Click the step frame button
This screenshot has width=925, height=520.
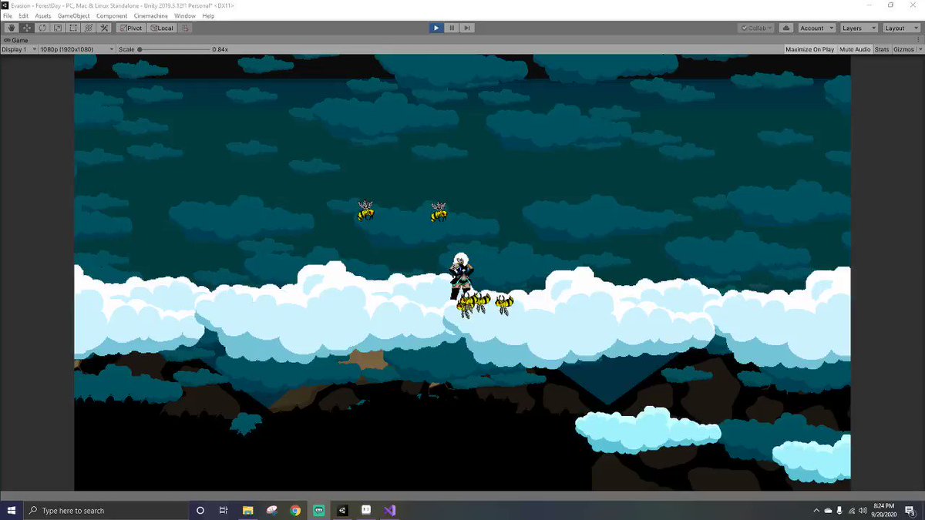(x=466, y=28)
